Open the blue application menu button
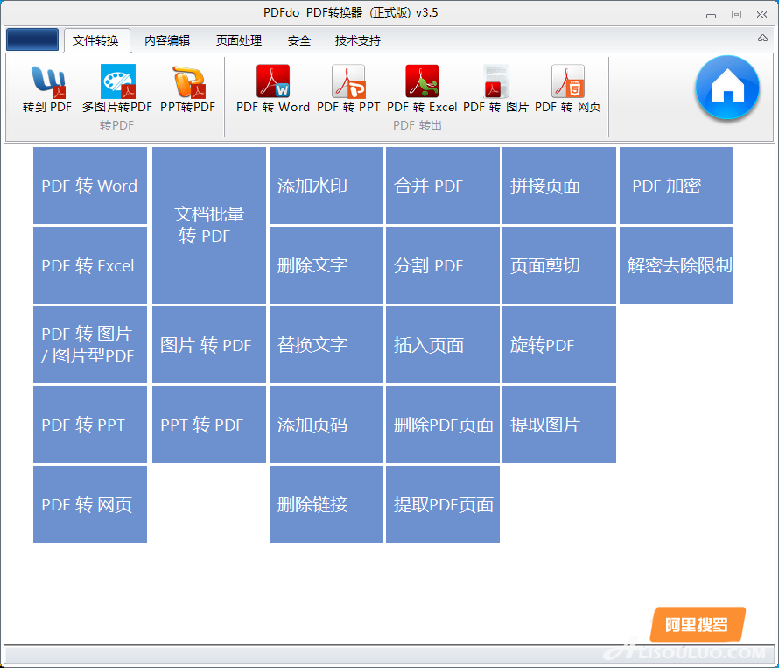The width and height of the screenshot is (779, 668). (32, 39)
